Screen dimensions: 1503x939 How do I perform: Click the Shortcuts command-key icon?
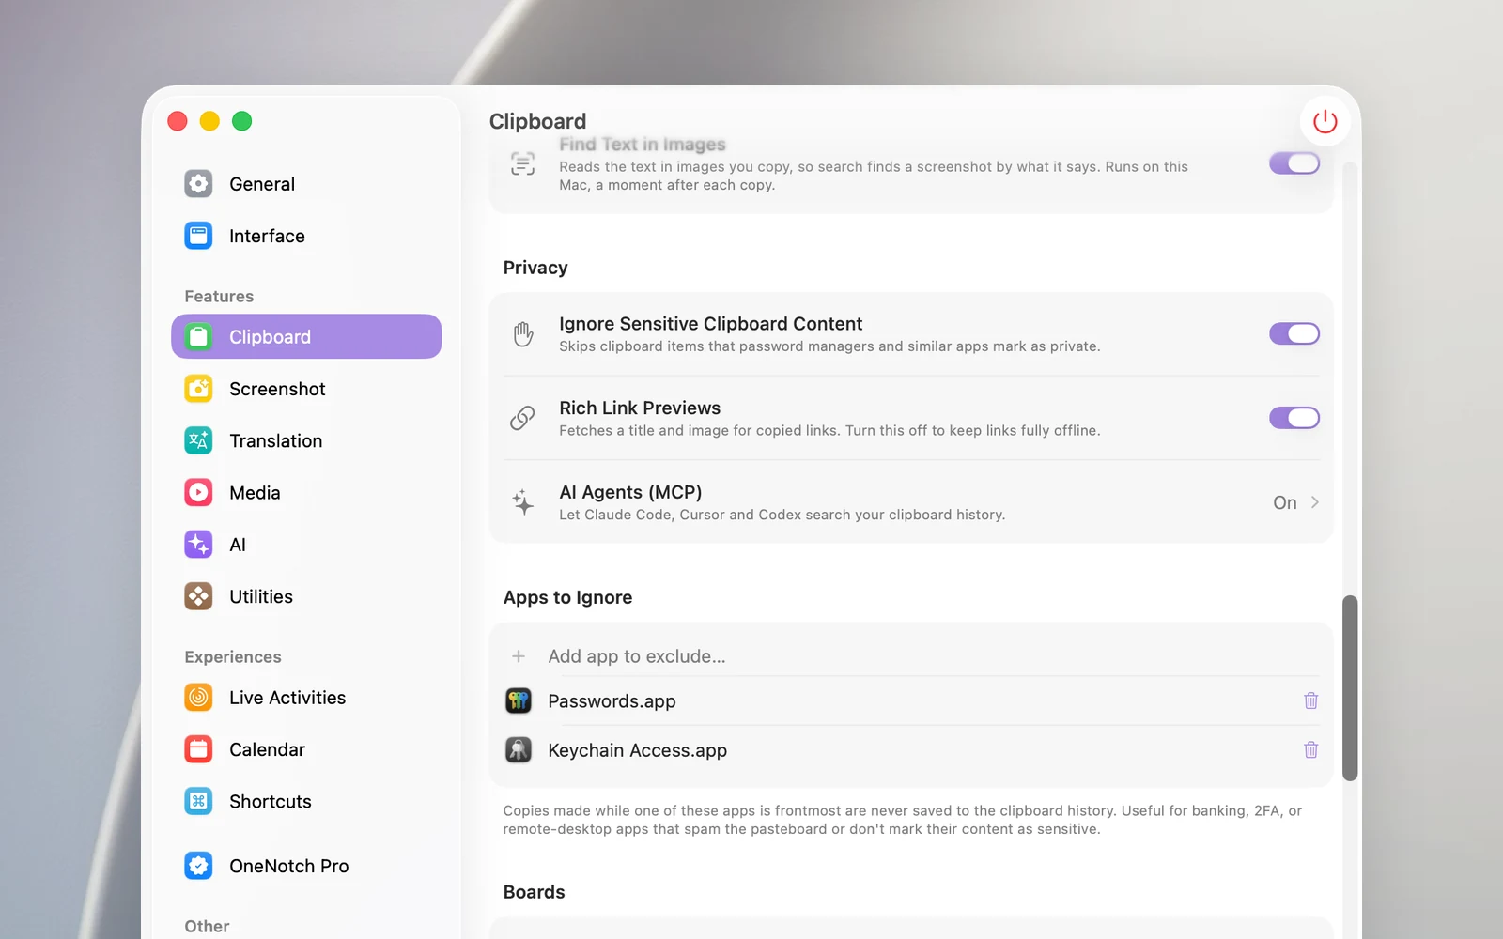198,801
